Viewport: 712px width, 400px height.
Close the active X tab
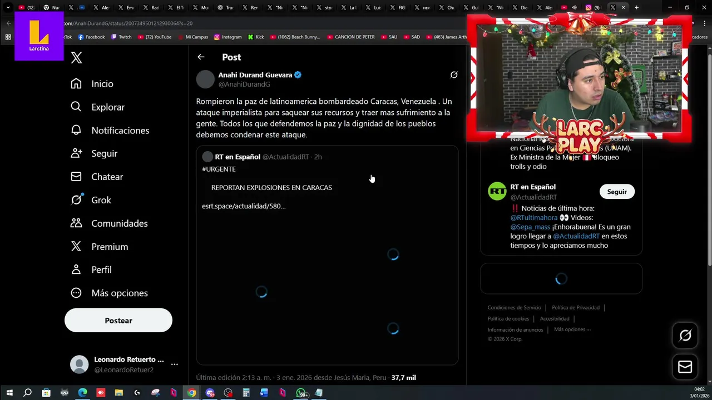click(623, 8)
